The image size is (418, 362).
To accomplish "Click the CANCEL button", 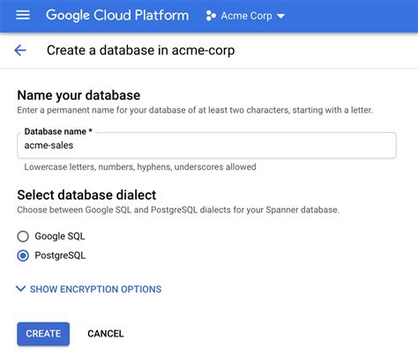I will (x=106, y=334).
